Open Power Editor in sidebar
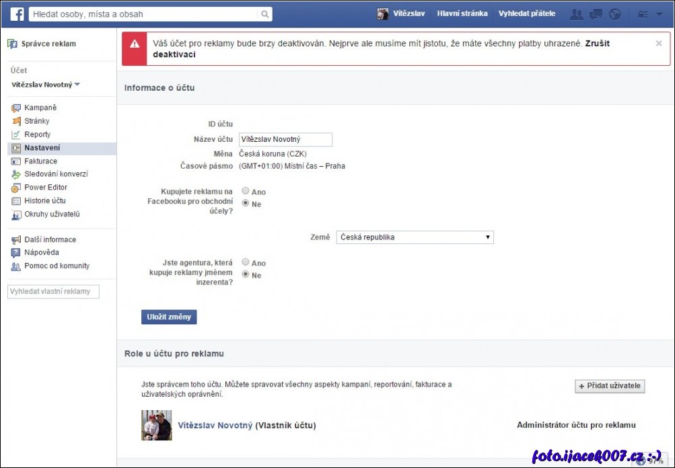Viewport: 675px width, 468px height. click(45, 188)
